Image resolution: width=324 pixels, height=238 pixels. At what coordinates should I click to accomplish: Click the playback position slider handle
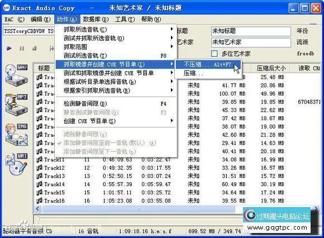[39, 218]
